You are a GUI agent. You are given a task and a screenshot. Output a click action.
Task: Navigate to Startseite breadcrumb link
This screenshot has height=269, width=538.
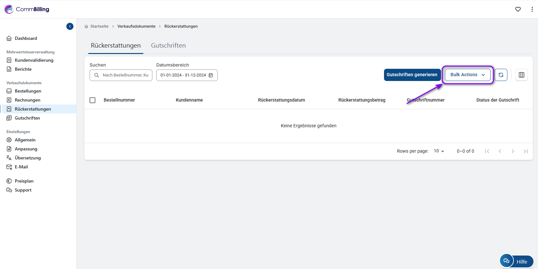(x=99, y=26)
